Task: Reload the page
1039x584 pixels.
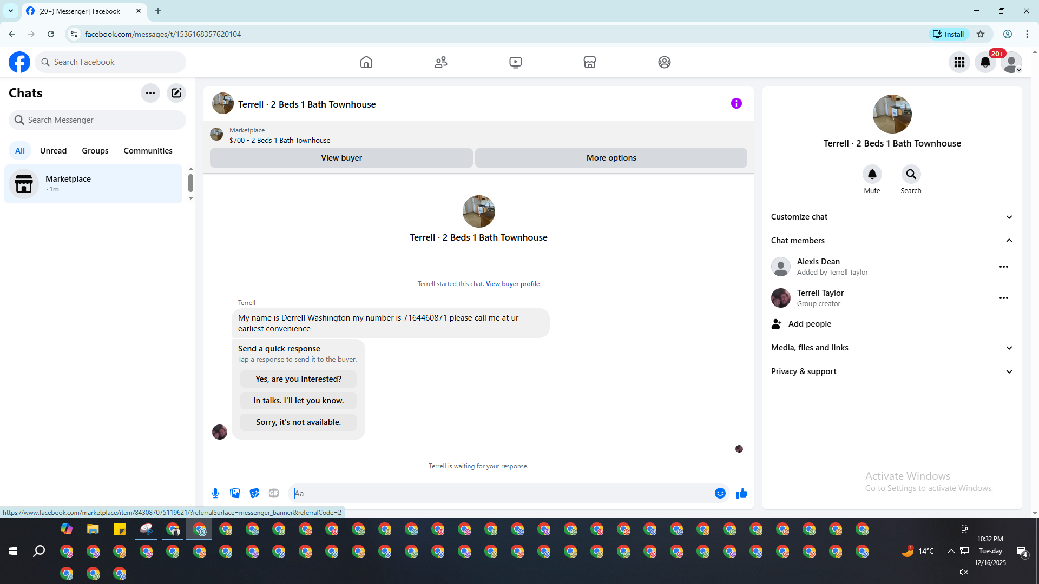Action: click(51, 34)
